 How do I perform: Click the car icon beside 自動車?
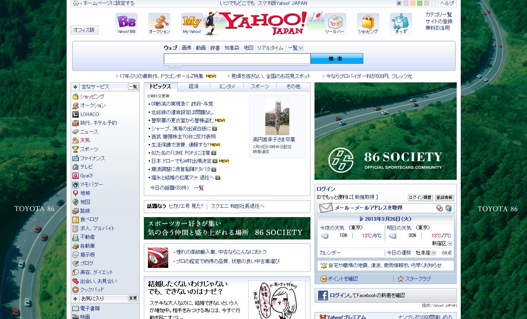pyautogui.click(x=76, y=246)
